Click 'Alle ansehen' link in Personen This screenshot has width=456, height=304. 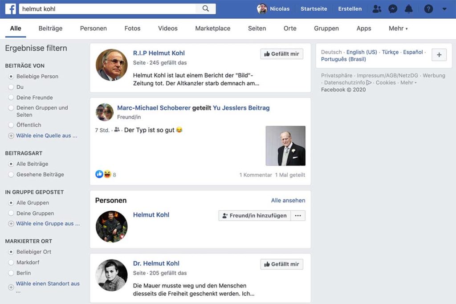click(288, 201)
